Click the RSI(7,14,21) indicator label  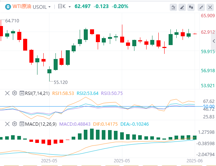(37, 93)
